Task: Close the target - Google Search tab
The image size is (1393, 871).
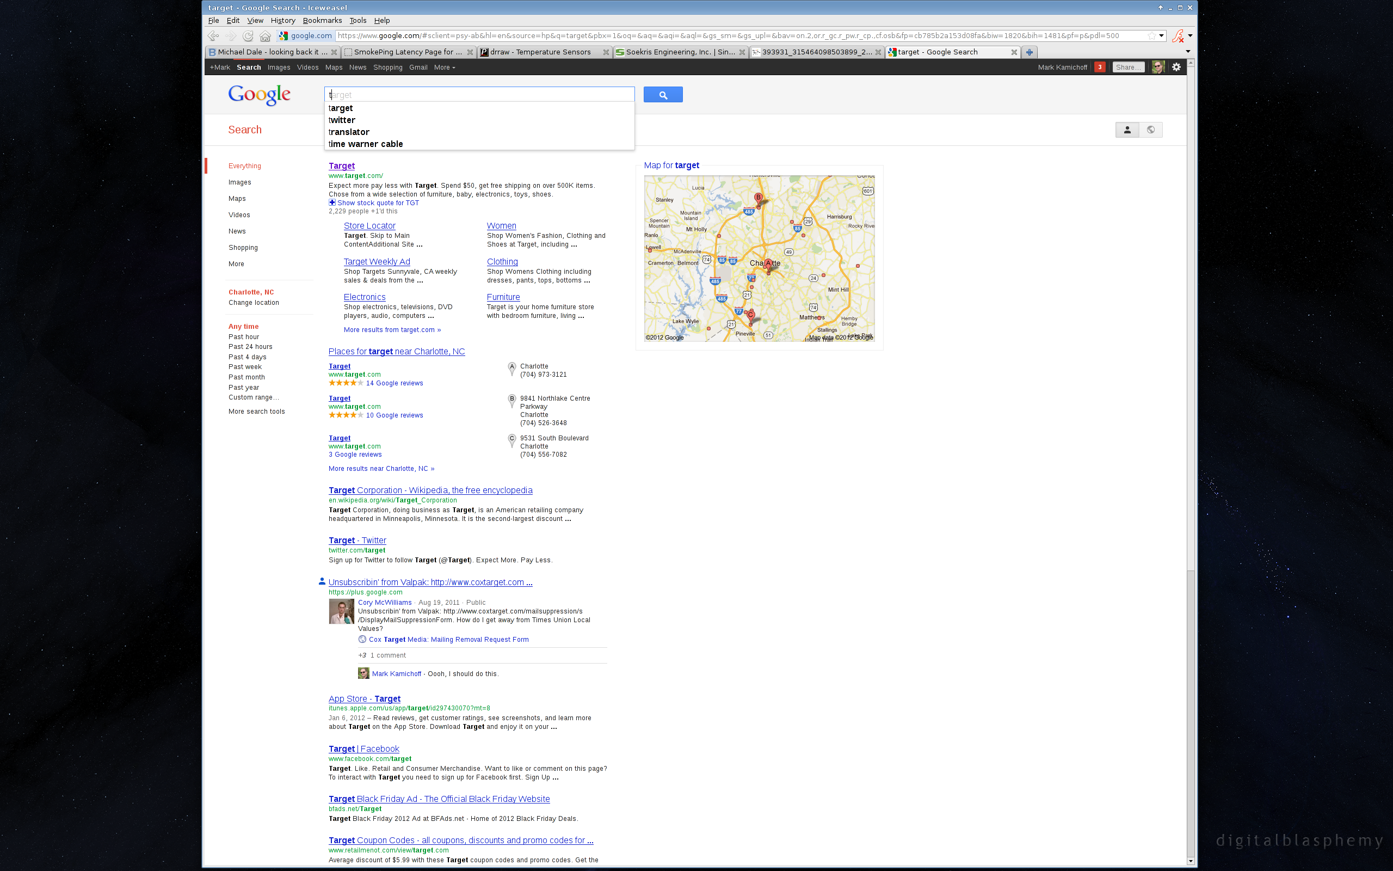Action: tap(1014, 52)
